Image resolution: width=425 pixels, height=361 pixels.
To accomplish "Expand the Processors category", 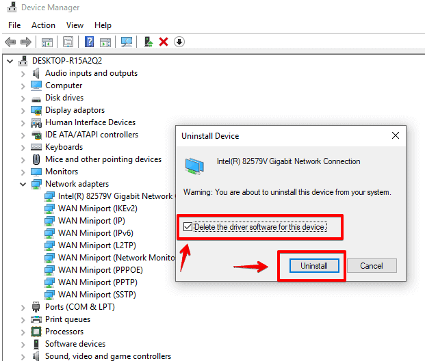I will click(x=23, y=332).
